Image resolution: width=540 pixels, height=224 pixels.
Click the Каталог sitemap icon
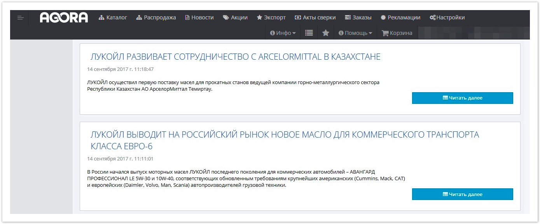click(101, 17)
